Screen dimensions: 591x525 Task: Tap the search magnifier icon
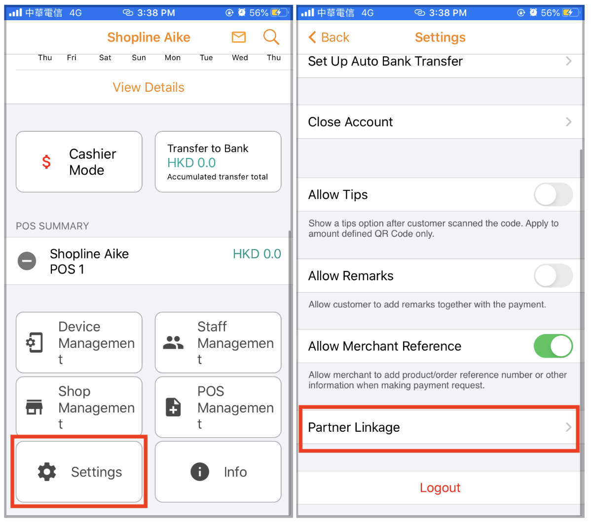tap(271, 37)
